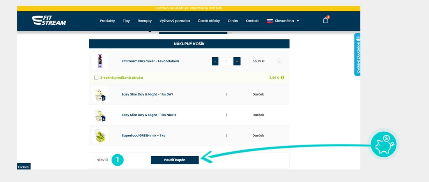
Task: Remove FitStream PRO mixér from cart
Action: pyautogui.click(x=280, y=61)
